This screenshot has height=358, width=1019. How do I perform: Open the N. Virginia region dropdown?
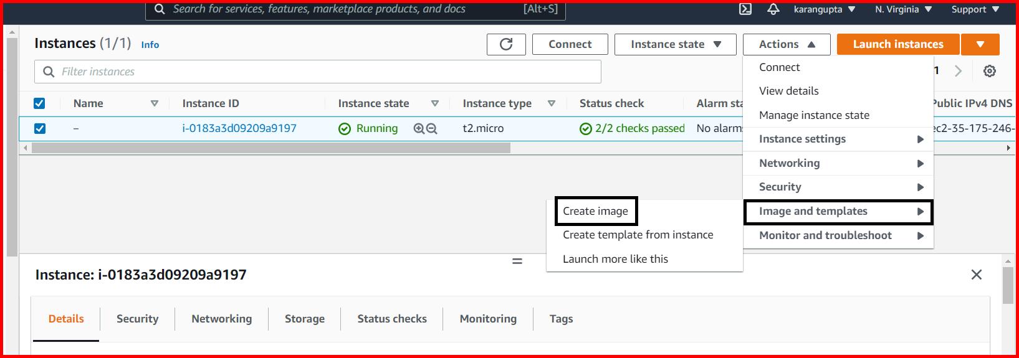coord(903,9)
